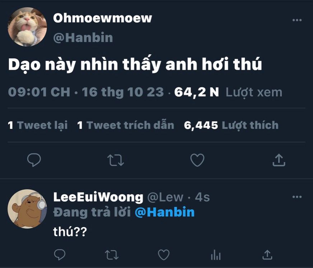Reply to the Ohmoewmoew main tweet

pos(34,160)
